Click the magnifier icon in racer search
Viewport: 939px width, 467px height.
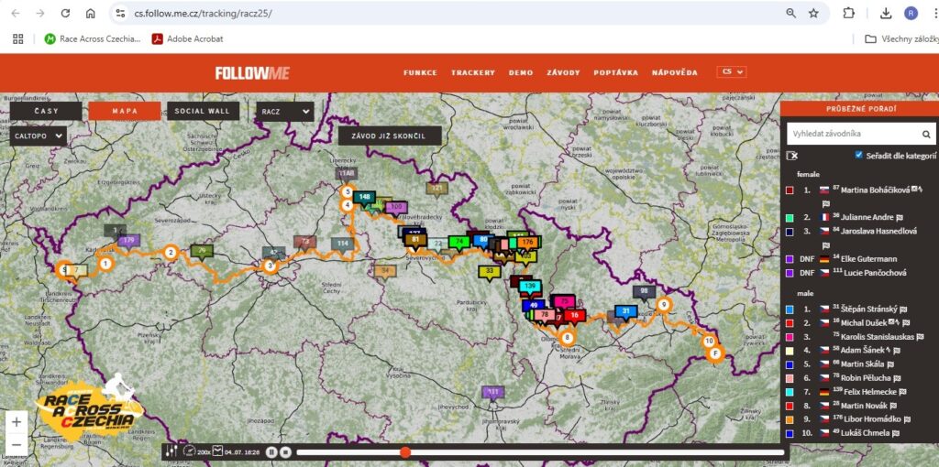pyautogui.click(x=926, y=135)
